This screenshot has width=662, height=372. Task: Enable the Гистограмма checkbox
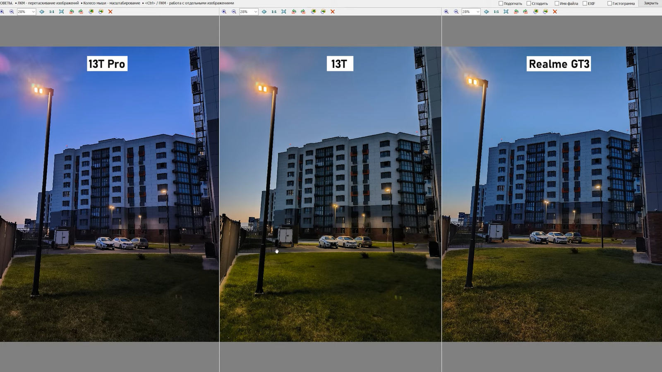[610, 3]
